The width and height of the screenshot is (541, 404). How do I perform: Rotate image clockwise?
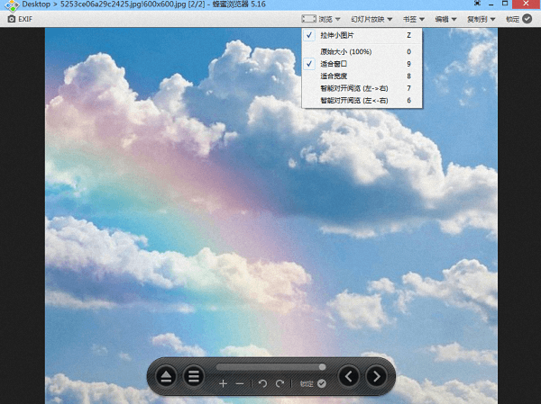click(280, 383)
